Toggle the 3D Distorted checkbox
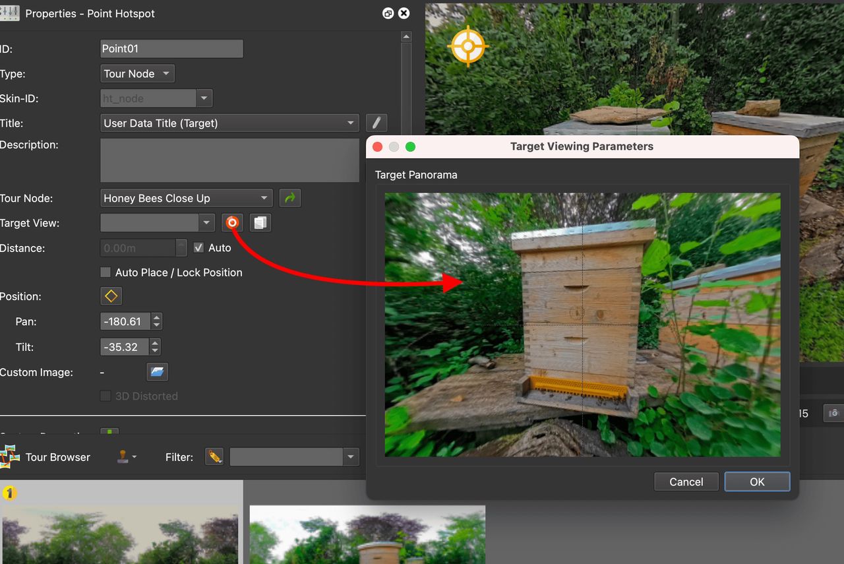Viewport: 844px width, 564px height. click(105, 396)
